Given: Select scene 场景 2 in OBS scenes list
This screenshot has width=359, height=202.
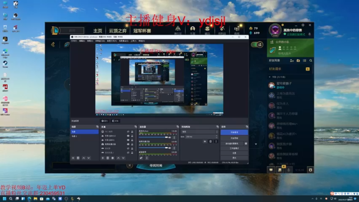Looking at the screenshot, I should pyautogui.click(x=84, y=136).
